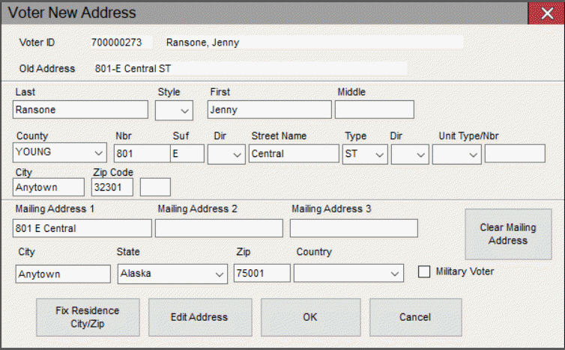Screen dimensions: 565x350
Task: Click the Street Name field containing Central
Action: pos(294,153)
